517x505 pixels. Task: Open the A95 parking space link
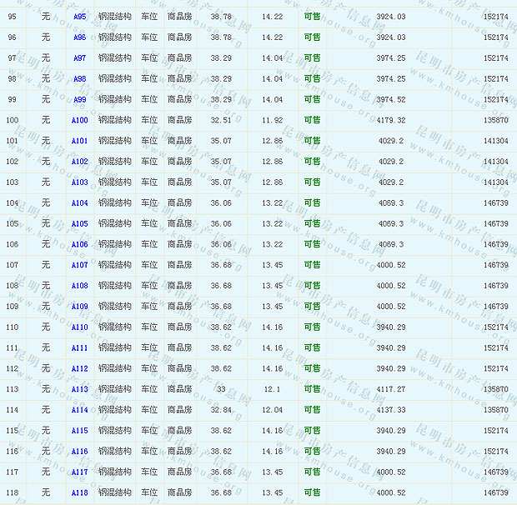(79, 17)
